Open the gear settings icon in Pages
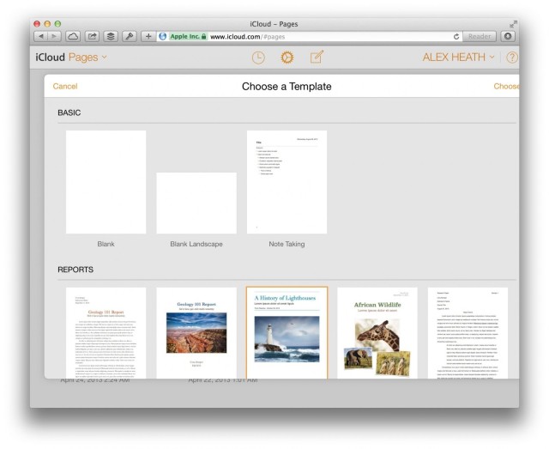Viewport: 549px width, 449px height. pyautogui.click(x=287, y=58)
